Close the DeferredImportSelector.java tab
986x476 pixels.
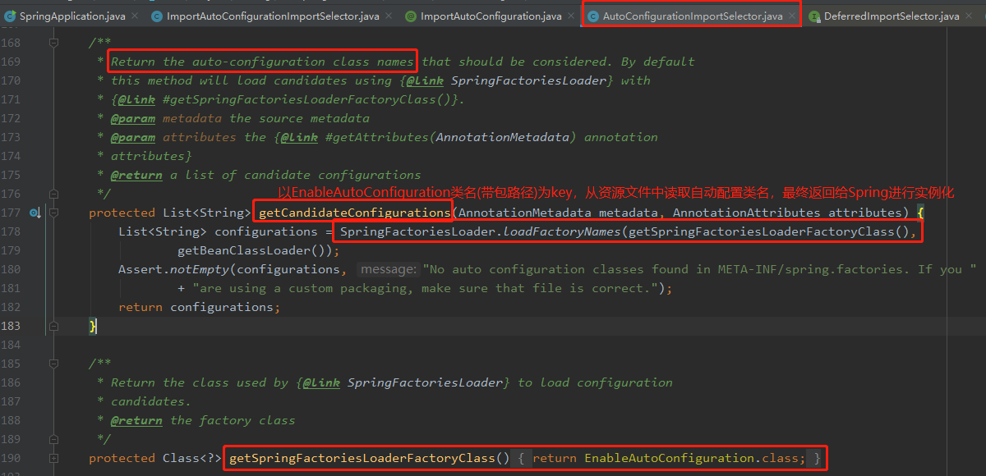970,16
